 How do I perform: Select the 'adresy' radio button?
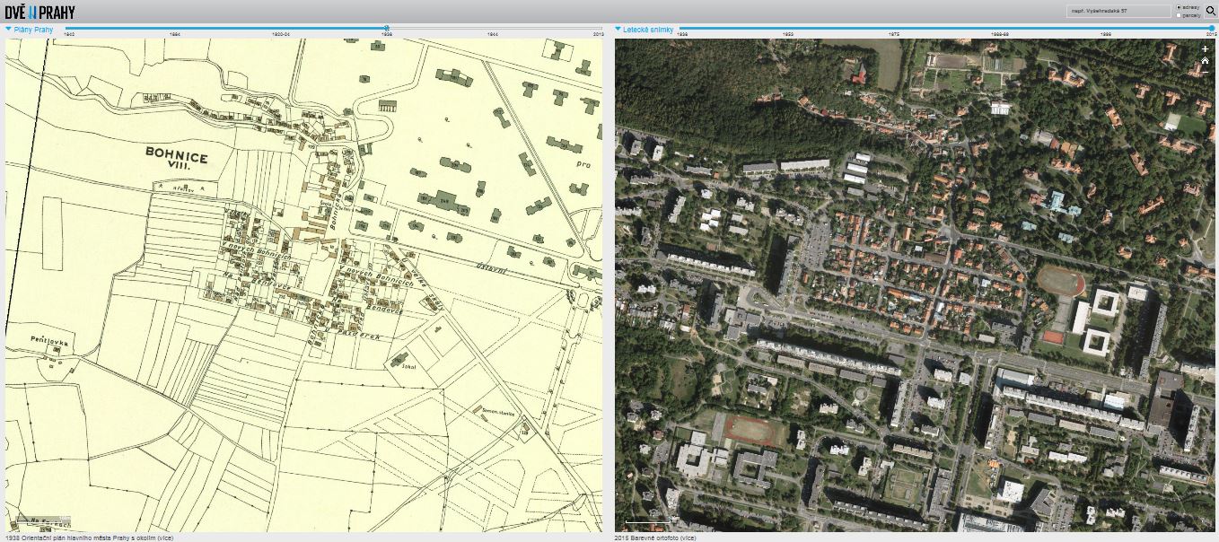(1178, 7)
